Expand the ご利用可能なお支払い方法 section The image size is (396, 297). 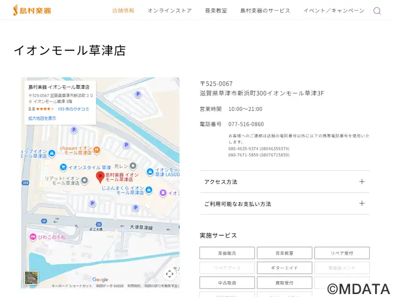tap(285, 204)
